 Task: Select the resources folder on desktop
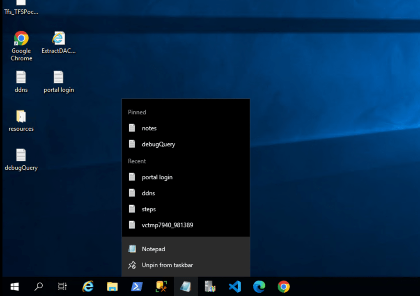(x=21, y=121)
